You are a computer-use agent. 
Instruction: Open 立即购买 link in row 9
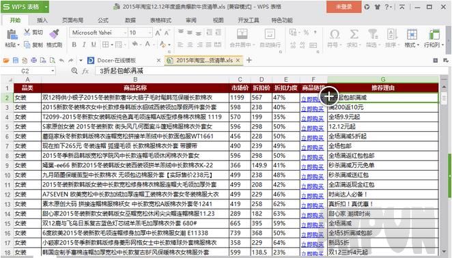coord(313,167)
